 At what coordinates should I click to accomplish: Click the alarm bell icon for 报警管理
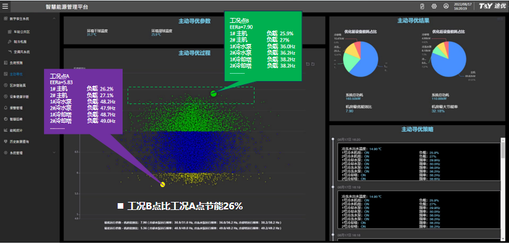pos(6,107)
